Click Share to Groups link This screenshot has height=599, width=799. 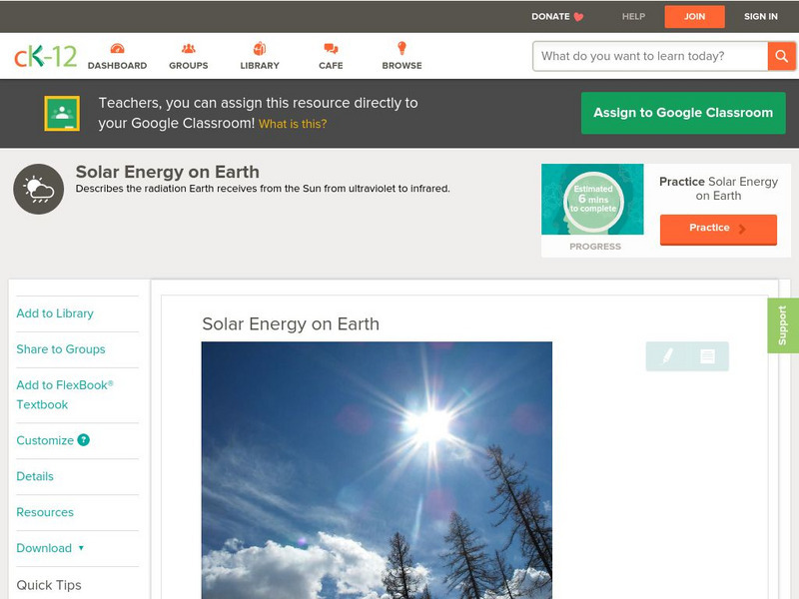pyautogui.click(x=61, y=349)
